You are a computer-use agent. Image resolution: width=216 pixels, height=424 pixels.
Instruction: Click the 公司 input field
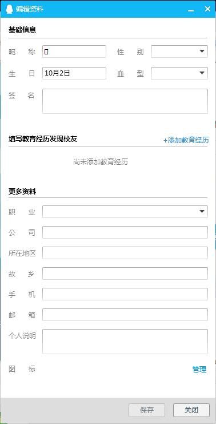(x=125, y=232)
